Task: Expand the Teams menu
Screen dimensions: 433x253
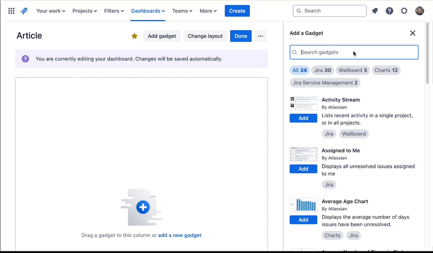Action: coord(182,11)
